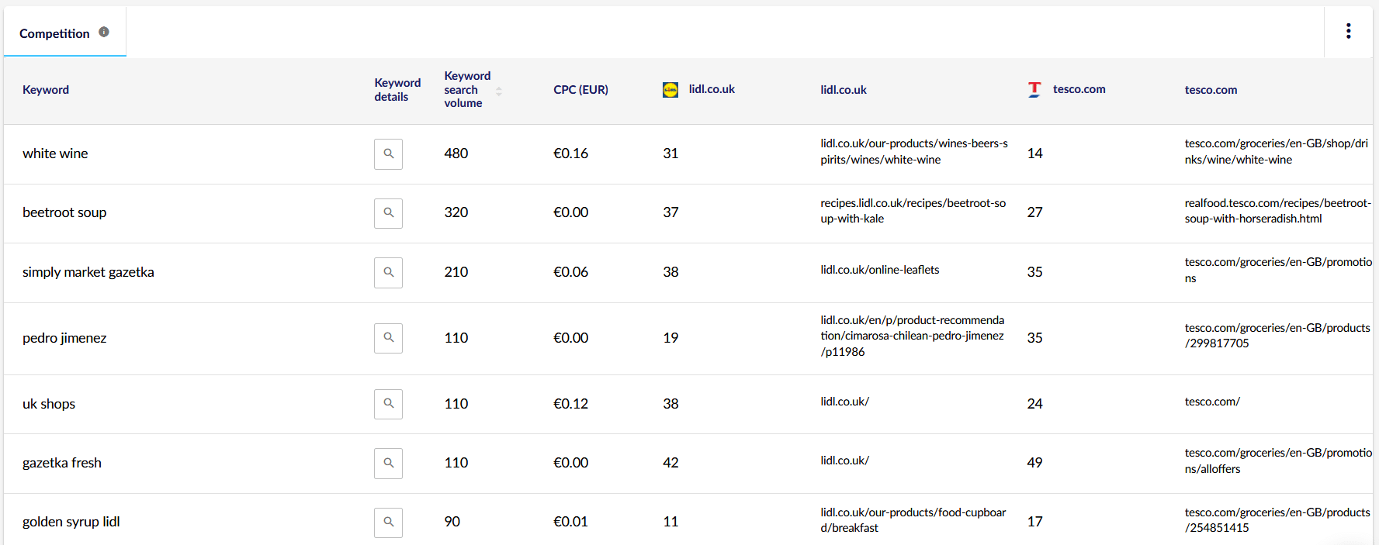Click the Tesco logo in header

1034,90
